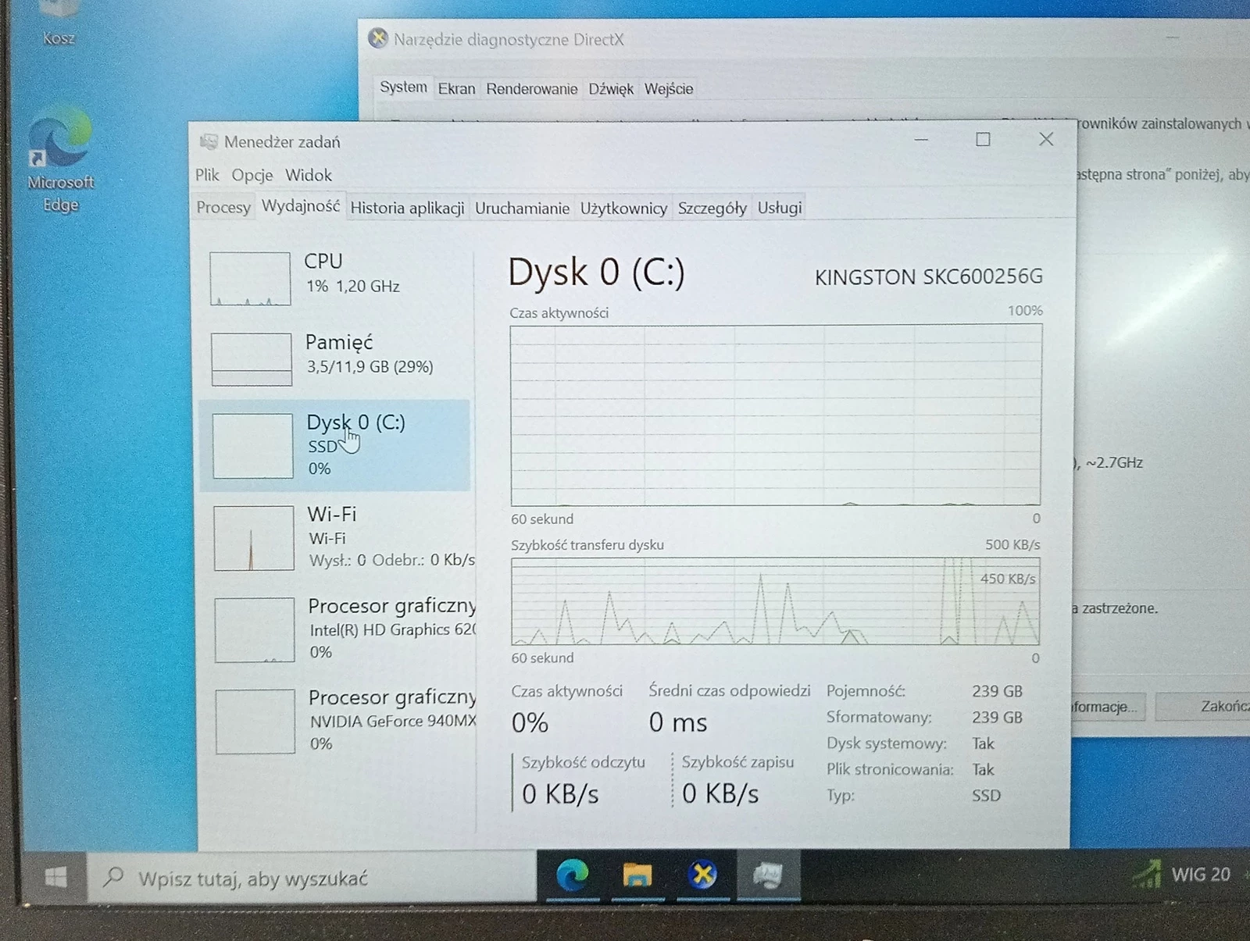The image size is (1250, 941).
Task: Click the WIG 20 stock widget
Action: [1183, 875]
